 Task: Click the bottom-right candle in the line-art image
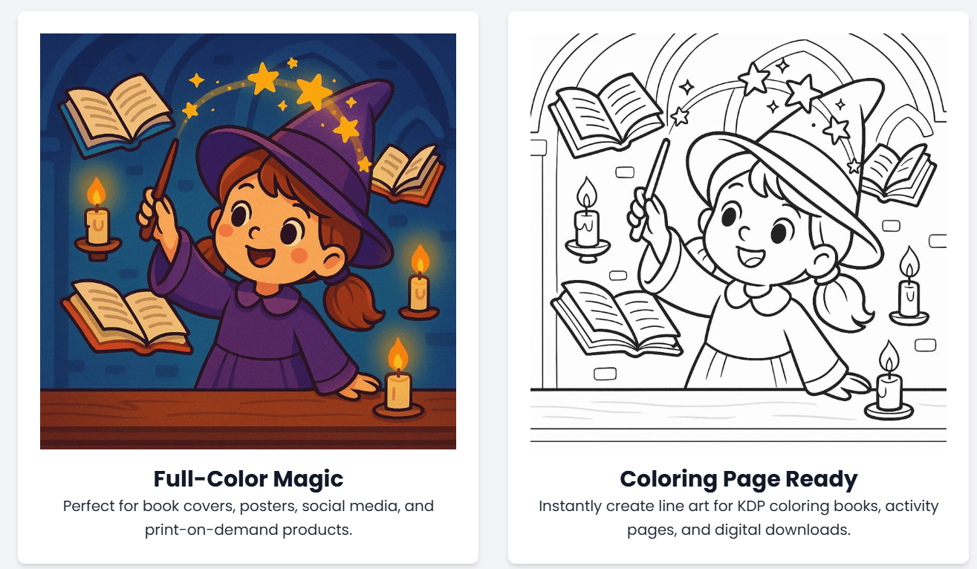click(889, 386)
